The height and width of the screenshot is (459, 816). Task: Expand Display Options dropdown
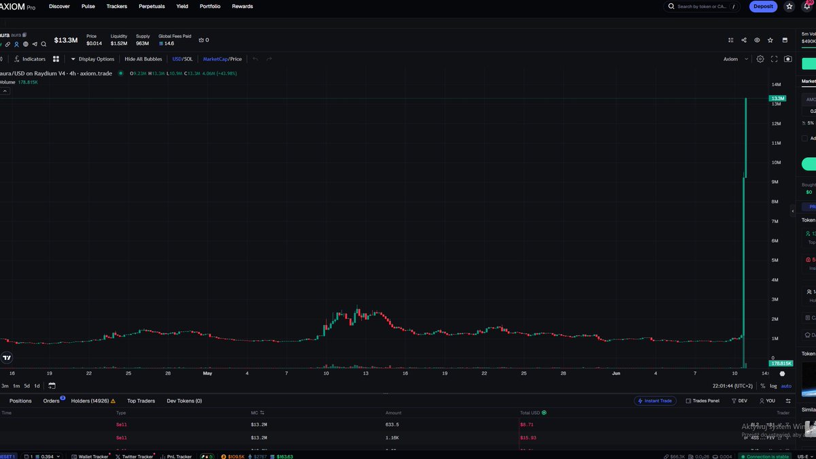(92, 59)
